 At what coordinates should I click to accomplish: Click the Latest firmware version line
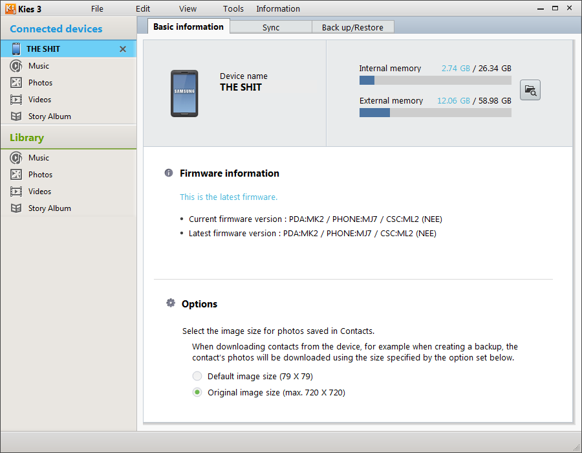[312, 233]
